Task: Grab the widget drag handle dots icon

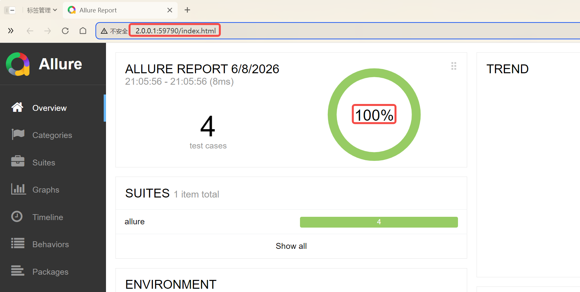Action: pyautogui.click(x=454, y=66)
